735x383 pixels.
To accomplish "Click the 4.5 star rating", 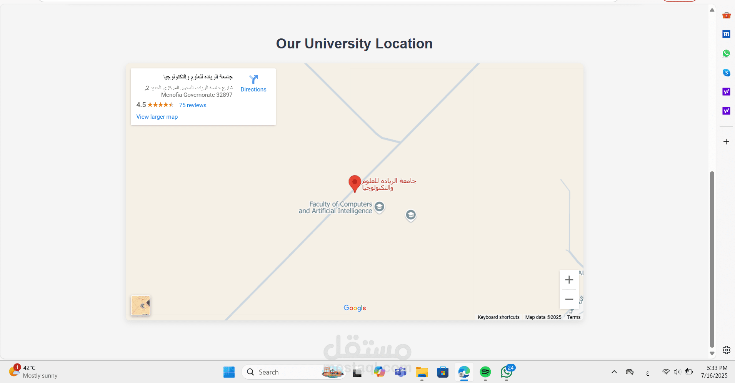I will coord(155,105).
